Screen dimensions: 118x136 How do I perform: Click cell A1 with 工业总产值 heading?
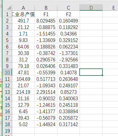(23, 14)
